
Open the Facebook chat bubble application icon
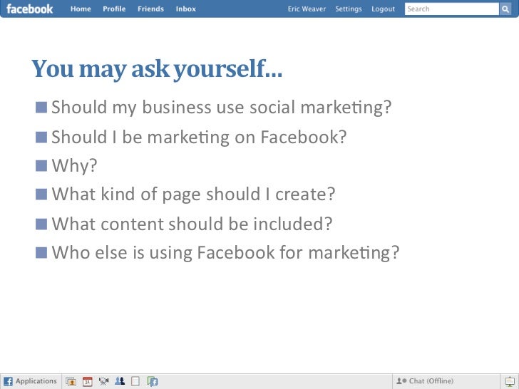153,381
